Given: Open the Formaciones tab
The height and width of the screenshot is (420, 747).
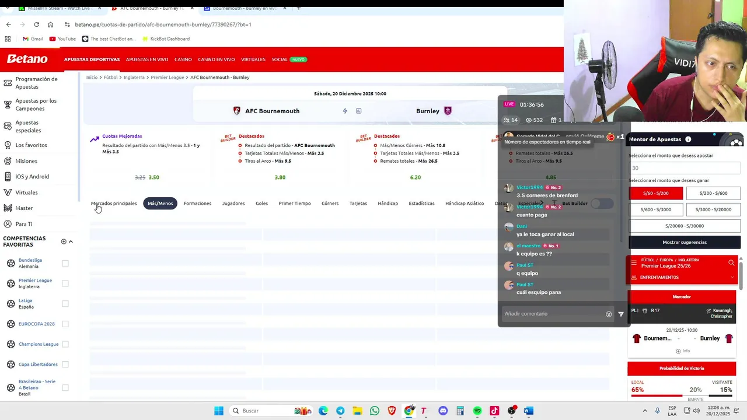Looking at the screenshot, I should coord(197,203).
